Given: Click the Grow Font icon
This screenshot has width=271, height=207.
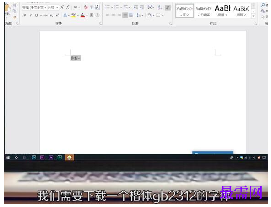Looking at the screenshot, I should (x=62, y=7).
